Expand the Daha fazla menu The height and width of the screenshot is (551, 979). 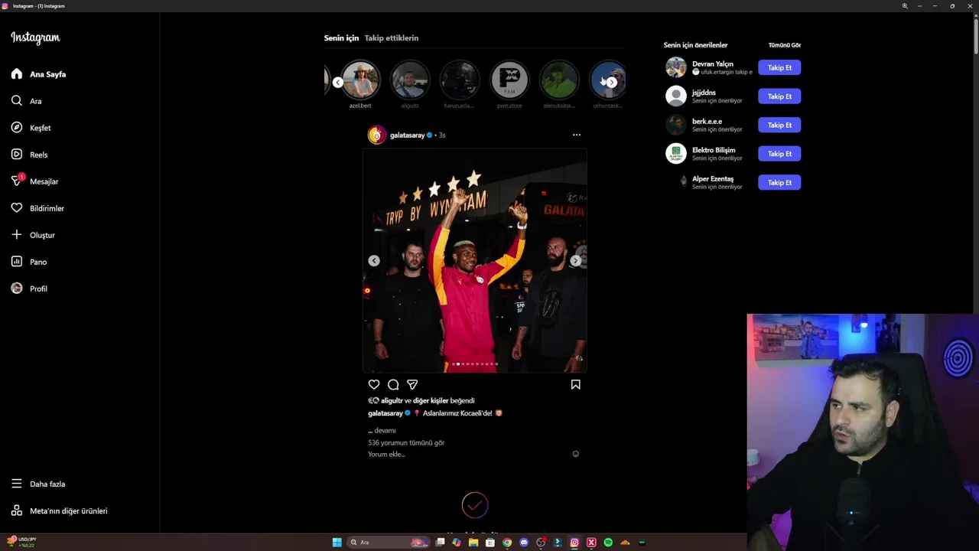[x=38, y=484]
